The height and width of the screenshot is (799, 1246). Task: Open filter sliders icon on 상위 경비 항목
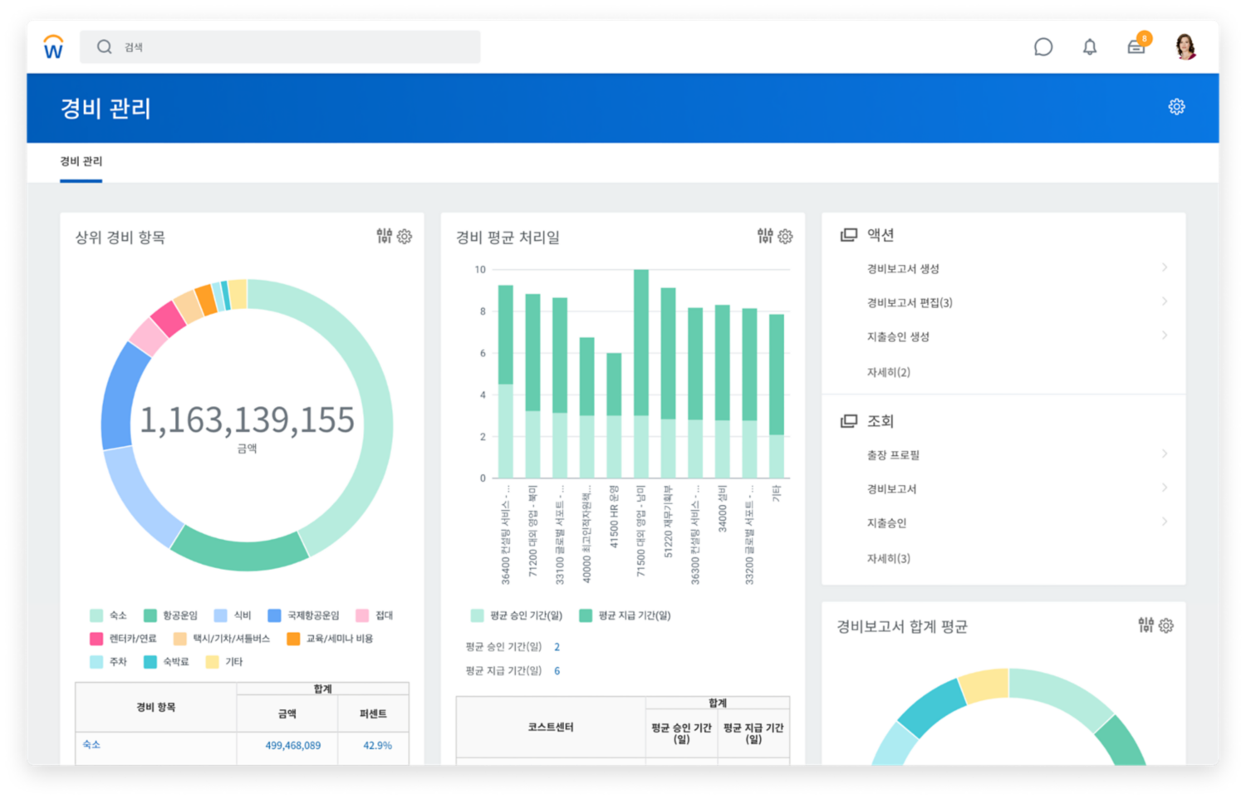tap(384, 236)
